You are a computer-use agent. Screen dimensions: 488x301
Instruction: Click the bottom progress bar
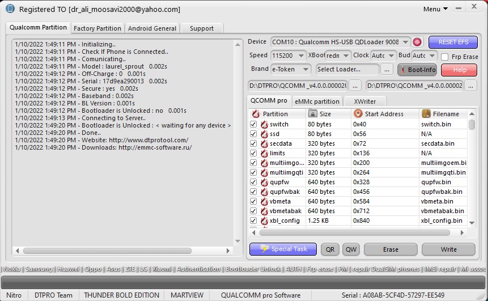[x=244, y=282]
